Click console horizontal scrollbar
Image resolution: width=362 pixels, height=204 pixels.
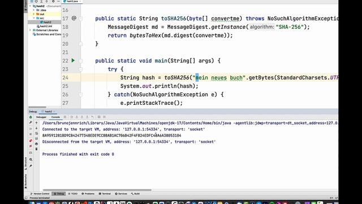coord(97,190)
